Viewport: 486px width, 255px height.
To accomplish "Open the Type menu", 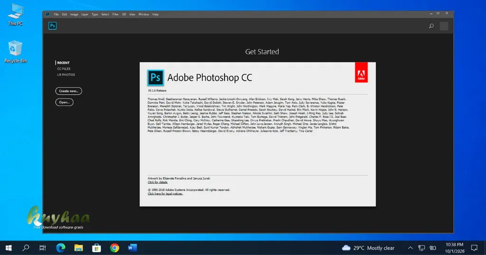I will point(95,14).
